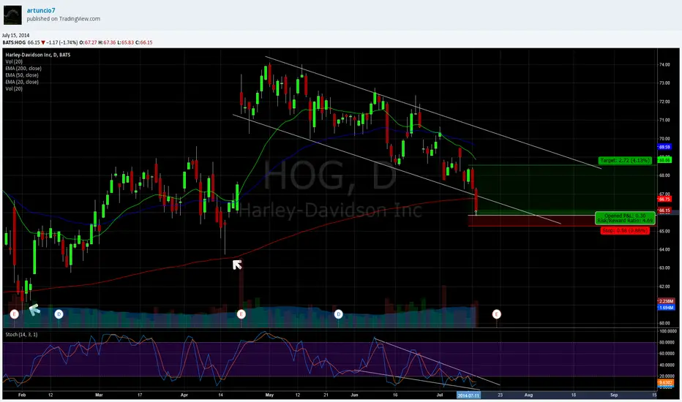
Task: Select the Stoch (14, 3, 1) indicator legend
Action: [x=21, y=335]
